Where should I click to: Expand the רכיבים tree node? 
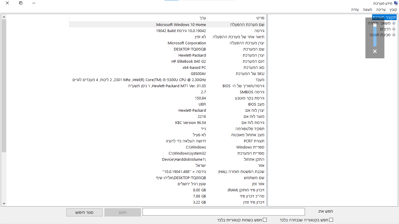393,29
